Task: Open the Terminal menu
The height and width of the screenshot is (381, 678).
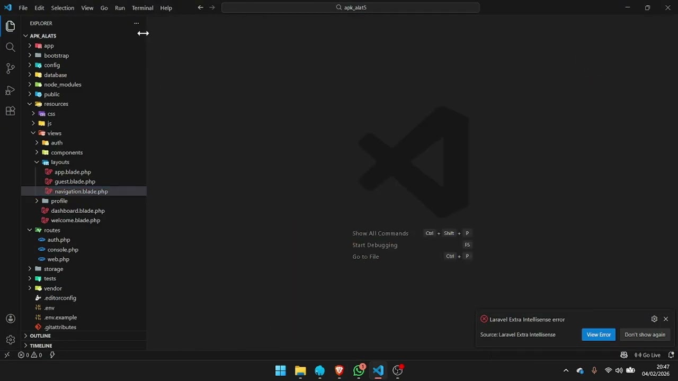Action: 142,8
